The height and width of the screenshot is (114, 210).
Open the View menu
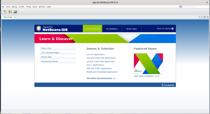[8, 7]
